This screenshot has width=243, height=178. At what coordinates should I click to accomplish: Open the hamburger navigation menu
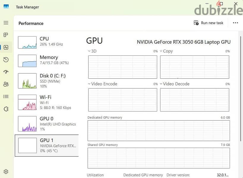[x=6, y=23]
